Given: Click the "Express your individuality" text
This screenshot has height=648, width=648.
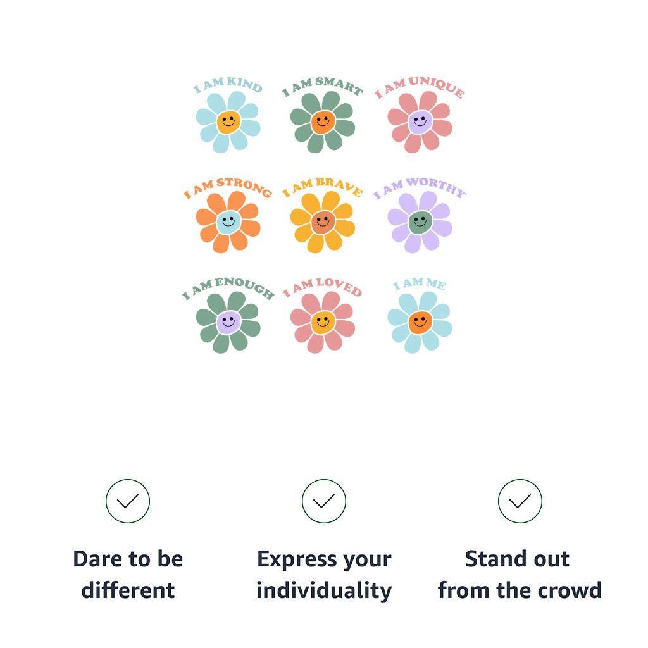Looking at the screenshot, I should click(x=324, y=575).
